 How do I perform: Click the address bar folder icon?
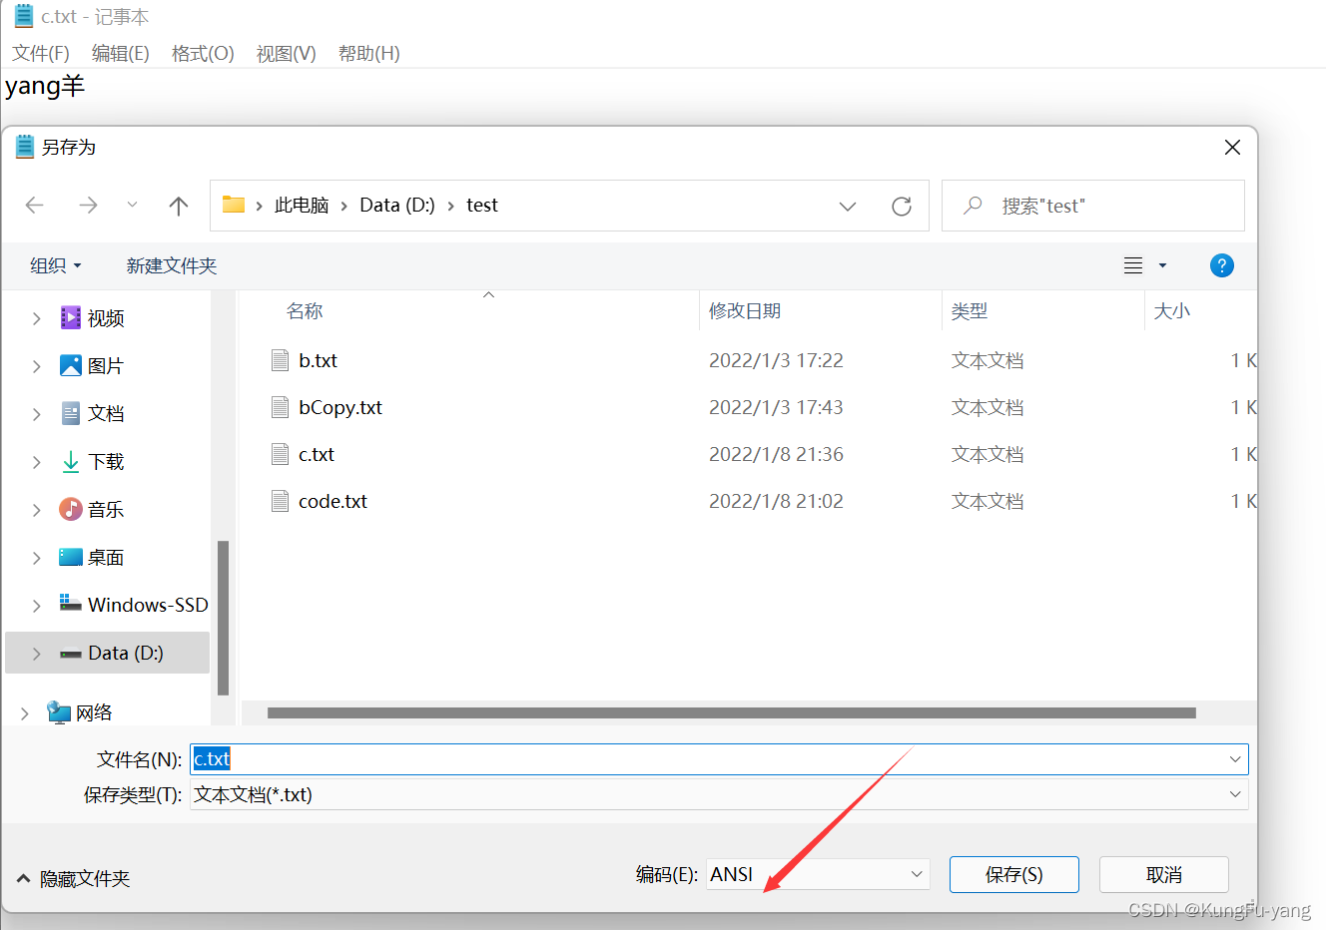click(x=234, y=205)
